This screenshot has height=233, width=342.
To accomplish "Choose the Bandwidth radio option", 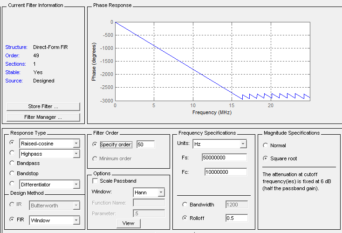I will point(185,205).
